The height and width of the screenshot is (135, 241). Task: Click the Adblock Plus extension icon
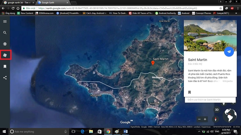[232, 8]
